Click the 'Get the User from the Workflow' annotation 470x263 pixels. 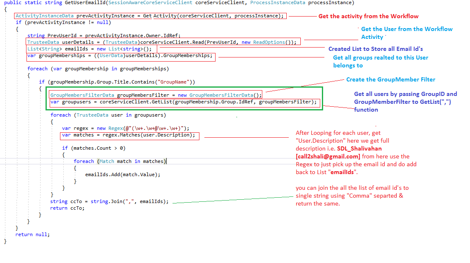[x=407, y=33]
